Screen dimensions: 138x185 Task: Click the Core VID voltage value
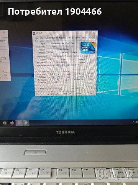tap(74, 52)
